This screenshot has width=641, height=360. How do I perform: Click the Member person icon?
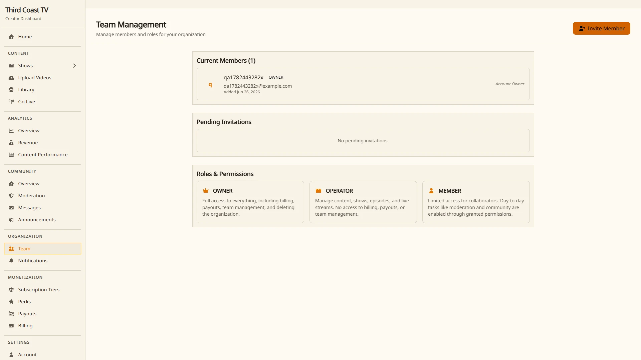pyautogui.click(x=431, y=191)
